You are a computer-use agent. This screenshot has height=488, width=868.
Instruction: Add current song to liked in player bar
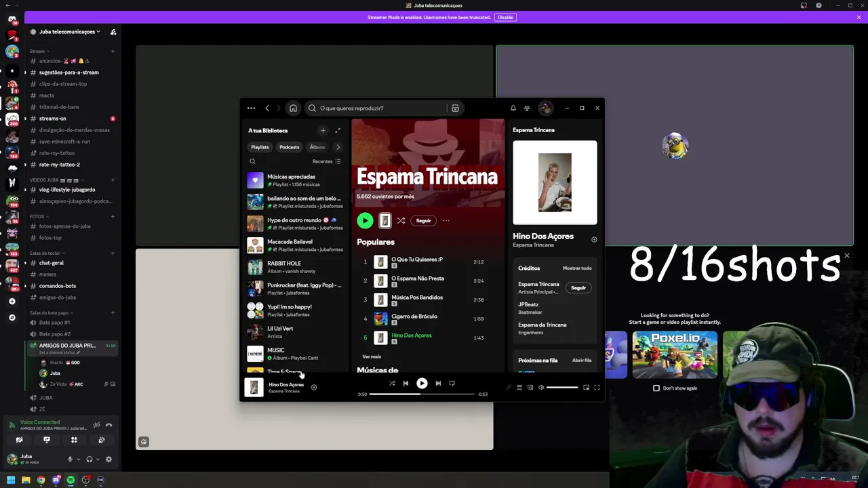click(x=313, y=388)
